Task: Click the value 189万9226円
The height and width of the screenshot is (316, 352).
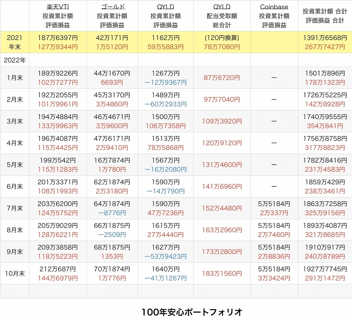Action: pos(58,73)
